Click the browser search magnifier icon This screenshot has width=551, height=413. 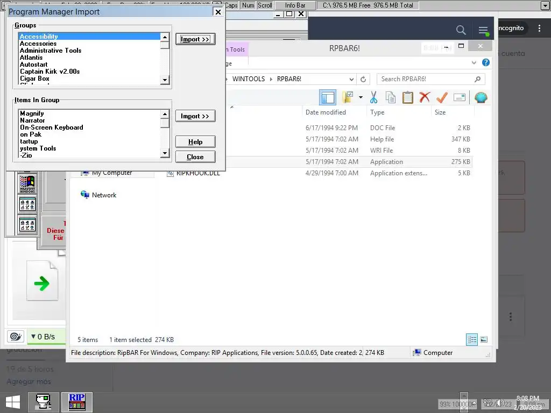click(x=461, y=30)
